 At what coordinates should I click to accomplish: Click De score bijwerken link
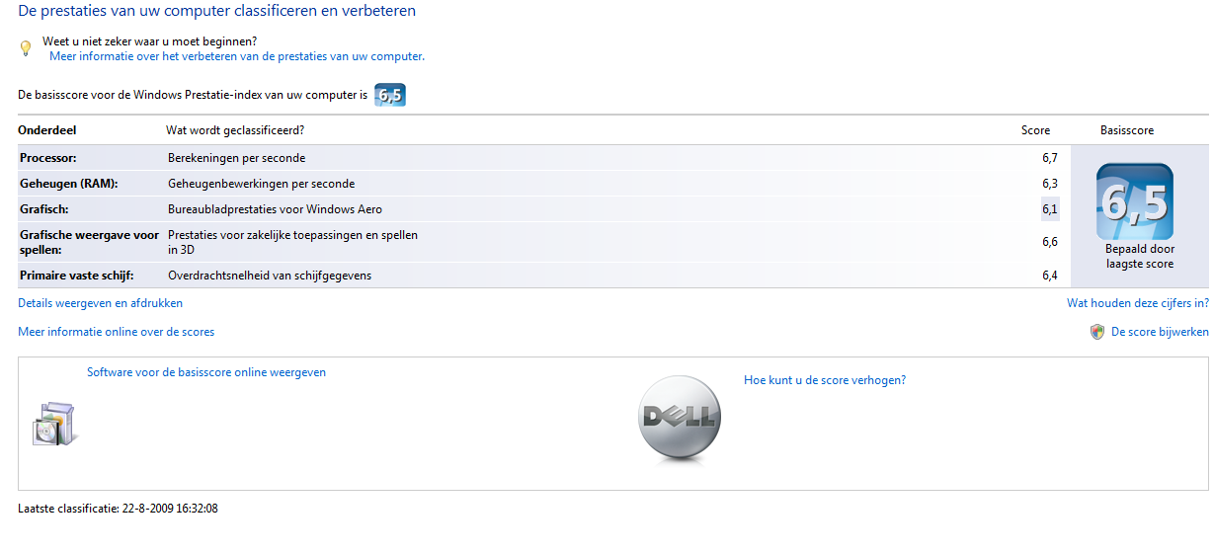[1160, 332]
